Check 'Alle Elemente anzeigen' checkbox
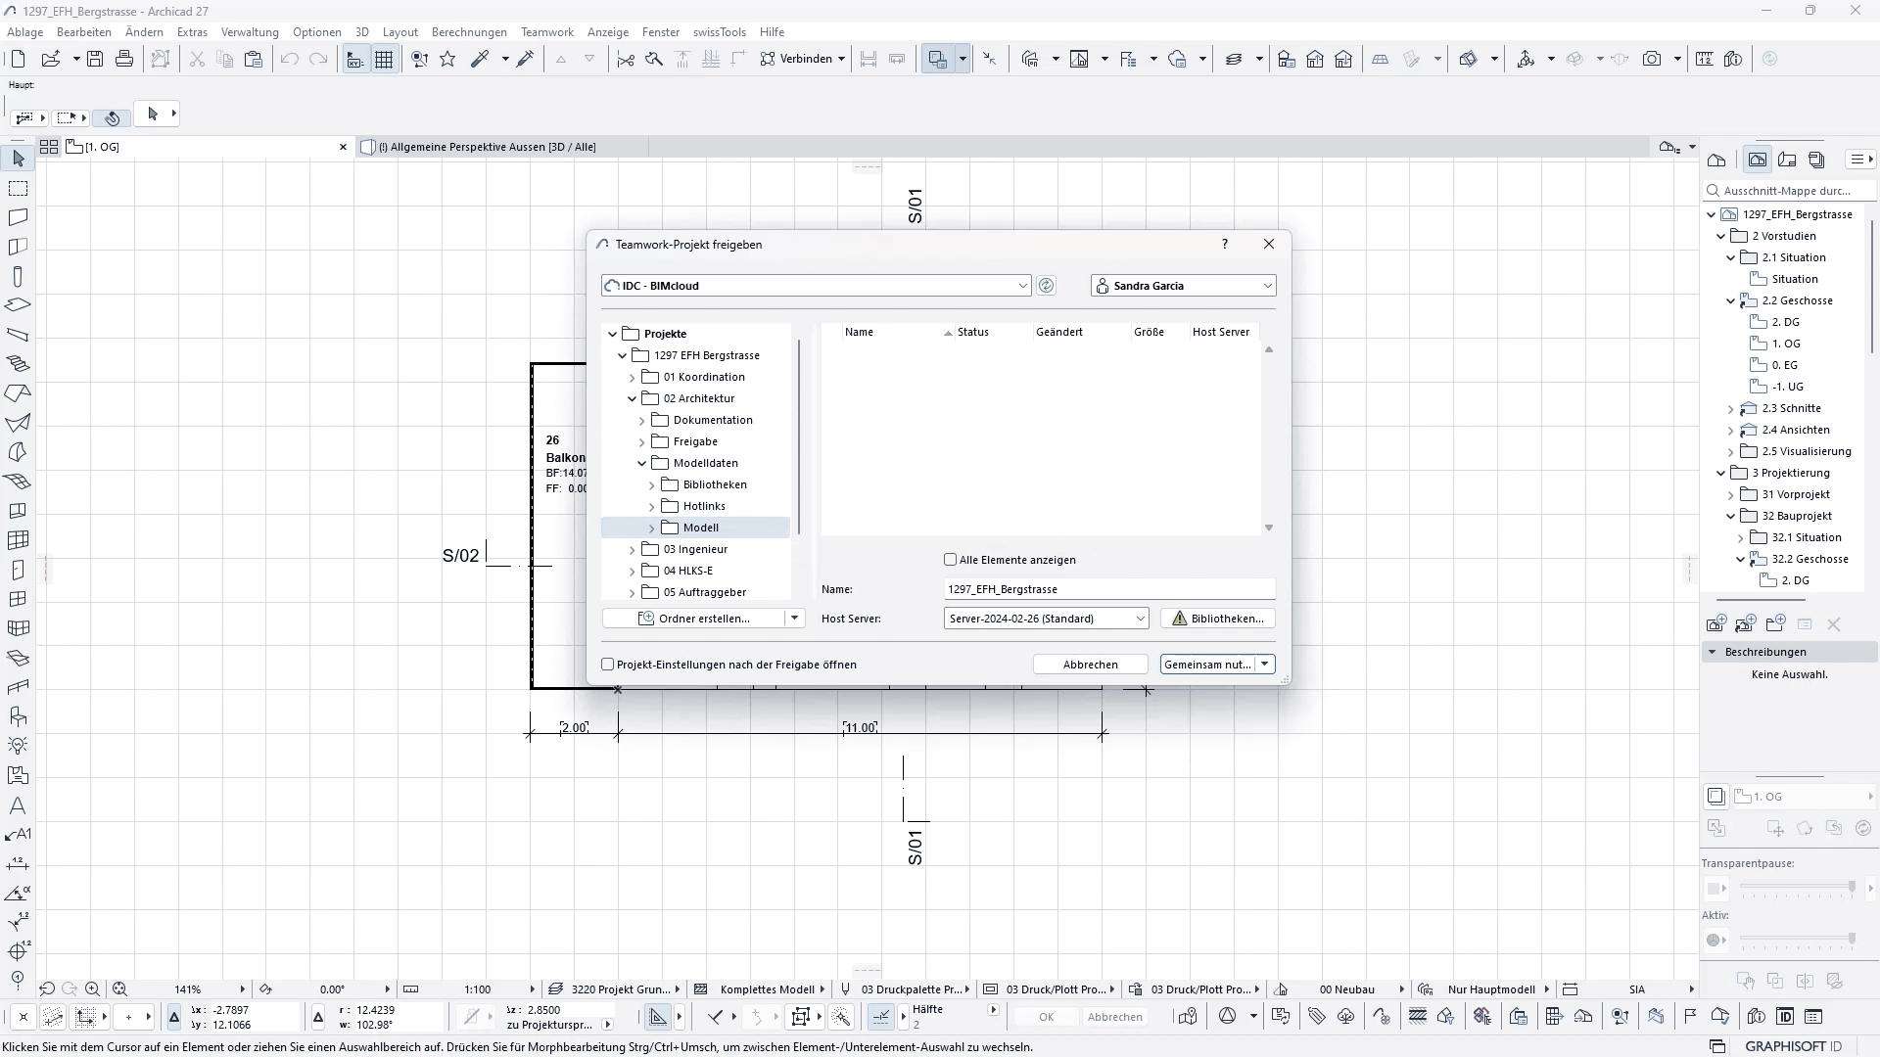Screen dimensions: 1880x1057 coord(950,560)
